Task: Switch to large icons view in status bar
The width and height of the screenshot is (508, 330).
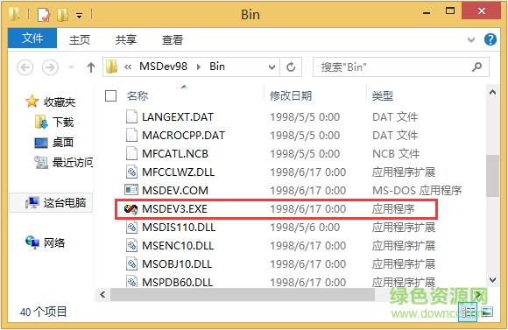Action: point(487,312)
